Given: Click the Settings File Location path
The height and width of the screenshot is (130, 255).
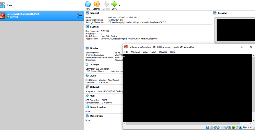Looking at the screenshot, I should tap(137, 23).
